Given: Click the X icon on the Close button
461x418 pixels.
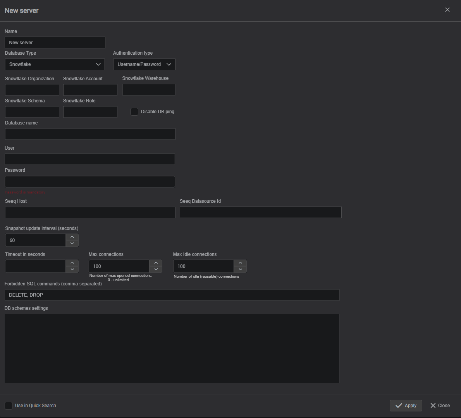Looking at the screenshot, I should tap(433, 406).
